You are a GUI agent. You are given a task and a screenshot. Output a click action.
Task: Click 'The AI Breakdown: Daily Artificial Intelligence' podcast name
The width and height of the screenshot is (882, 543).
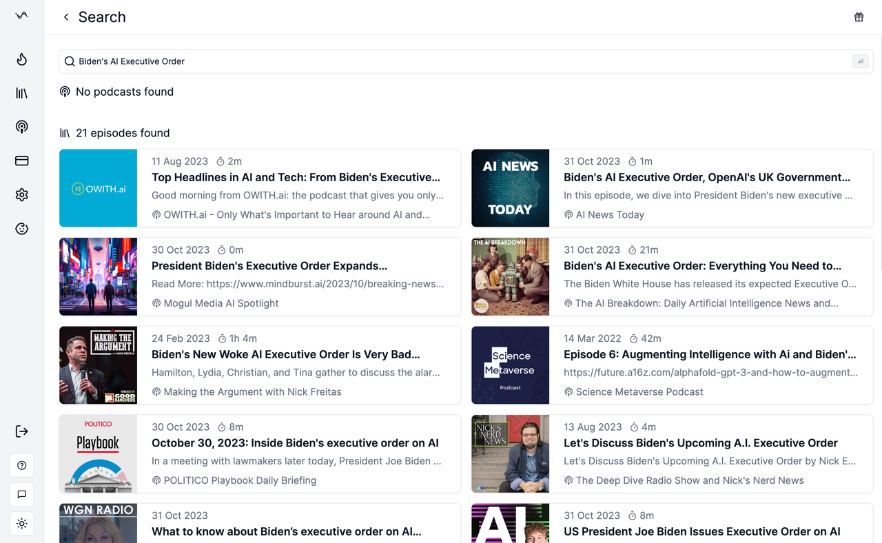coord(707,303)
